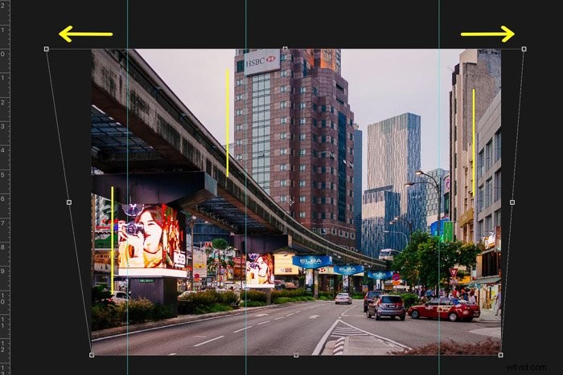Click the middle-left edge transform handle

(x=69, y=202)
